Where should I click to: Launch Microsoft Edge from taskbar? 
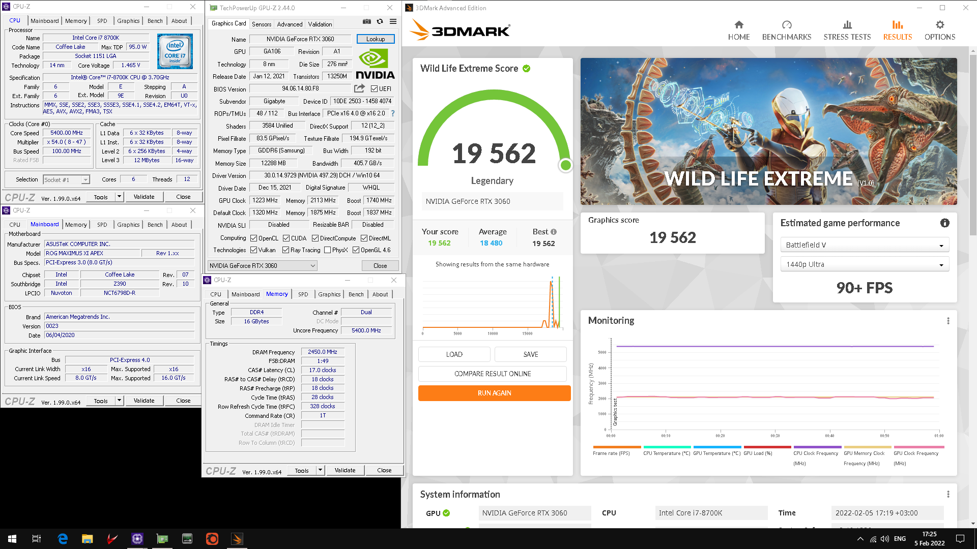coord(63,539)
